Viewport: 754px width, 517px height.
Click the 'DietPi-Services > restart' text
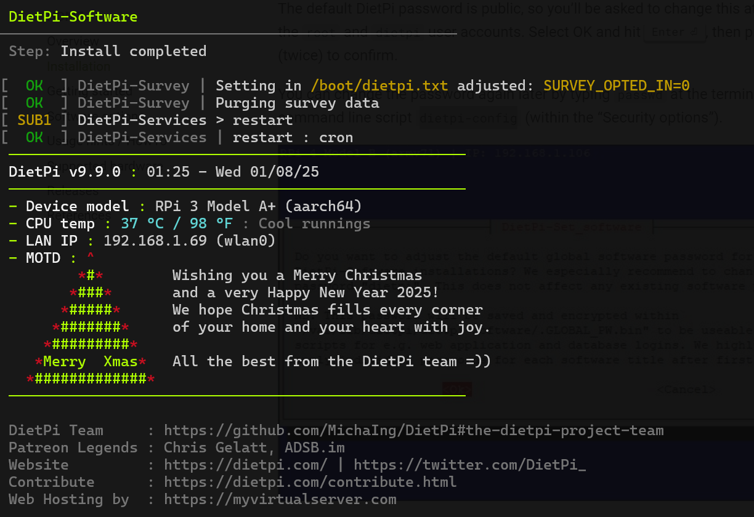(185, 120)
